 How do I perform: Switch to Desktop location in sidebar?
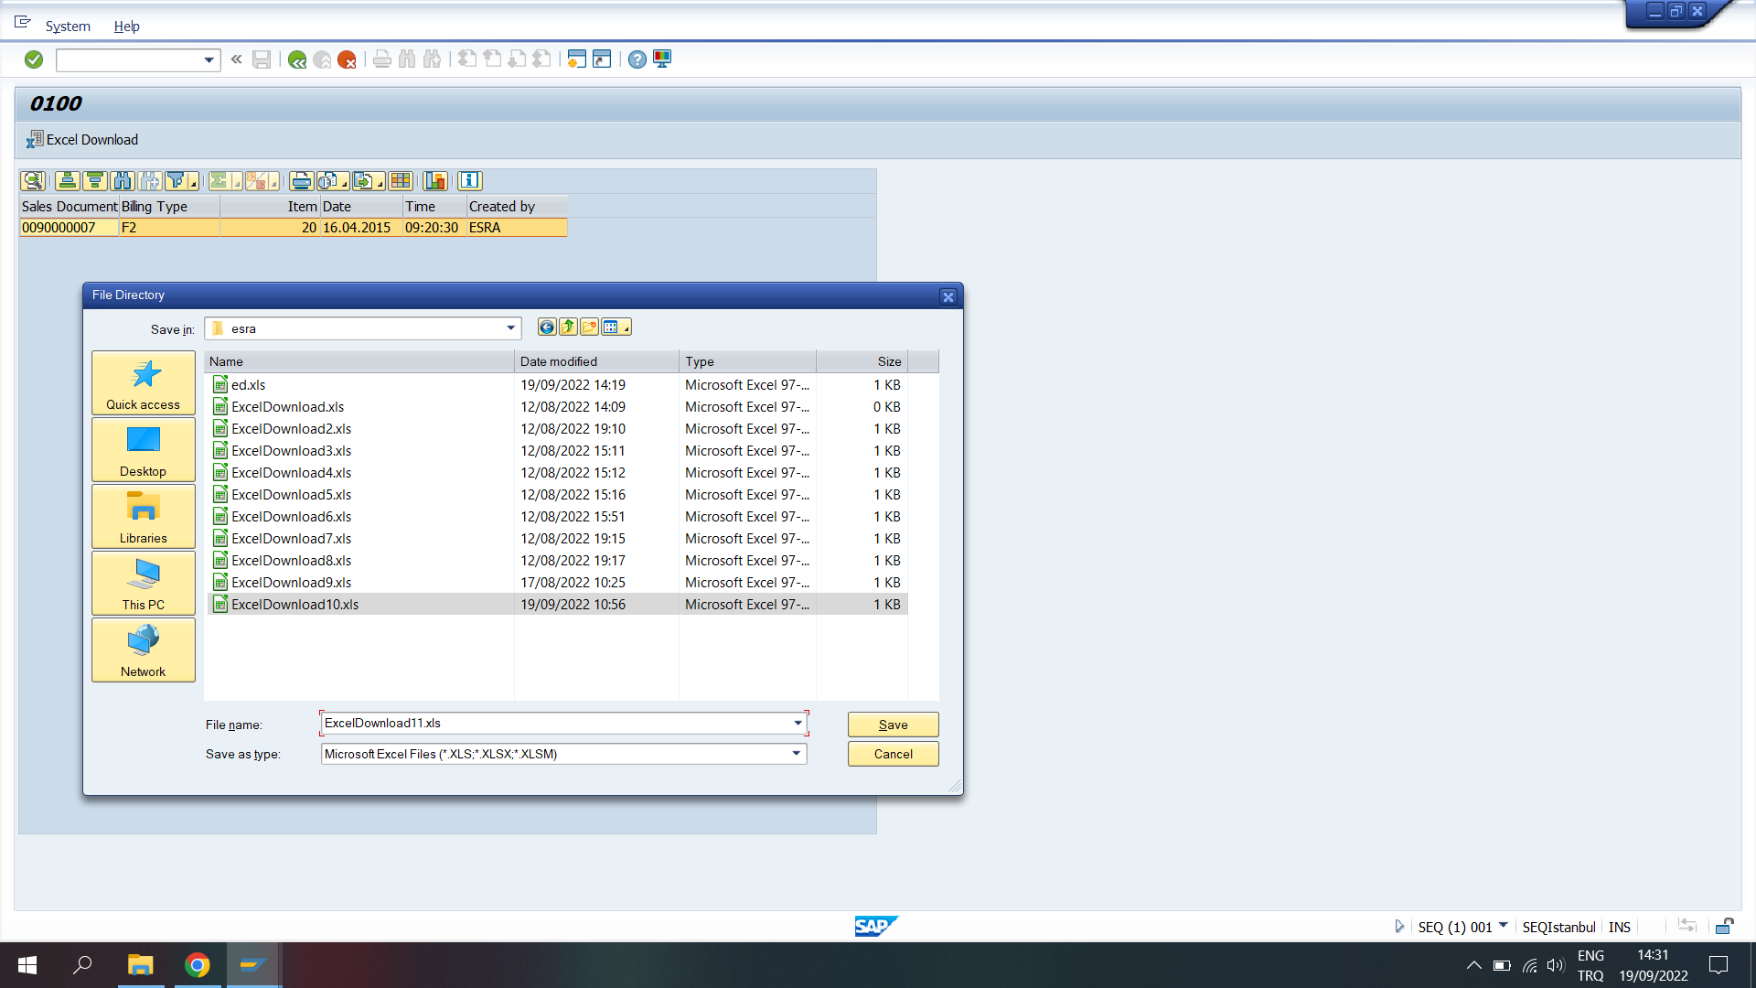(x=143, y=449)
